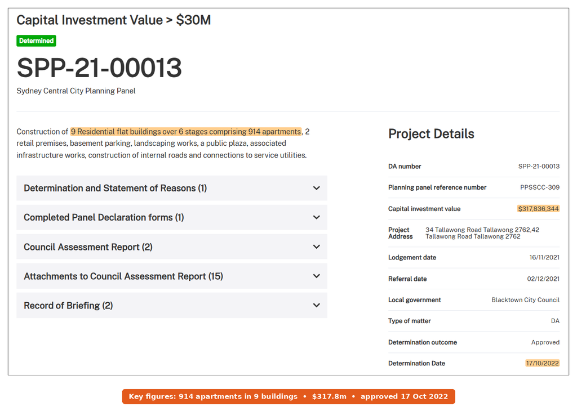
Task: Expand Attachments to Council Assessment Report section
Action: click(171, 276)
